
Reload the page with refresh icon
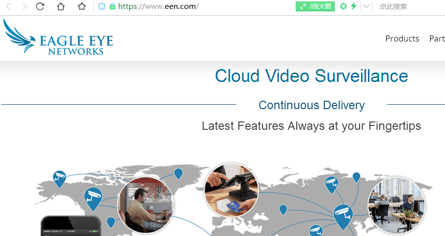click(x=41, y=6)
